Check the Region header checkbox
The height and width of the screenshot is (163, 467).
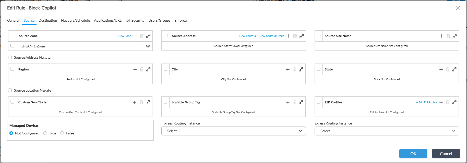click(x=12, y=69)
